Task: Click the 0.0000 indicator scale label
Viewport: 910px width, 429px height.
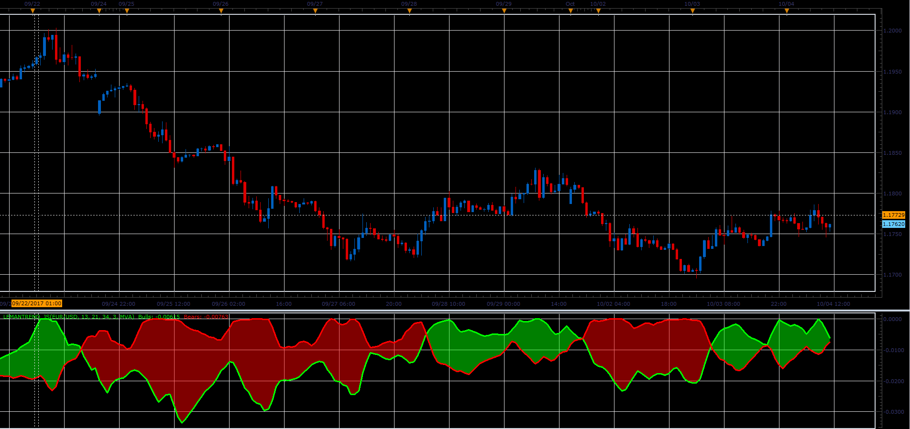Action: coord(892,319)
